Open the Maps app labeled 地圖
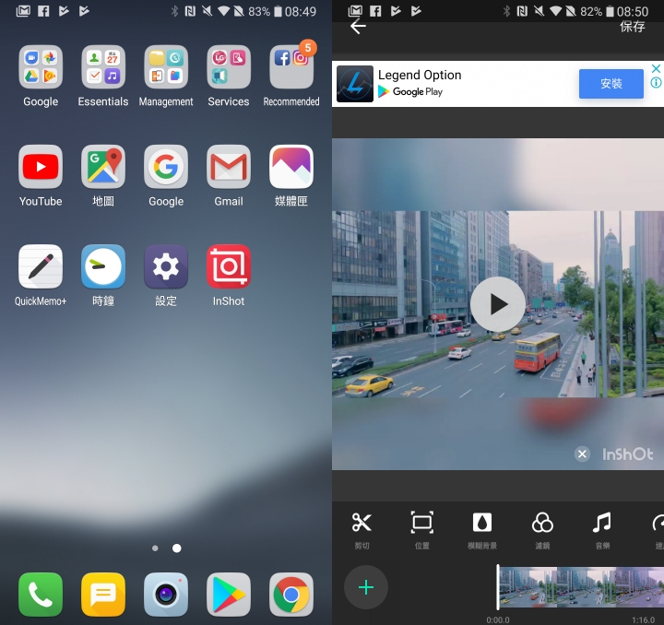664x625 pixels. pos(103,167)
